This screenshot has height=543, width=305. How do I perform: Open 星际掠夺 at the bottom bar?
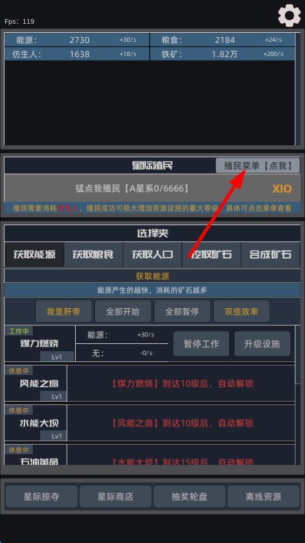pyautogui.click(x=41, y=497)
